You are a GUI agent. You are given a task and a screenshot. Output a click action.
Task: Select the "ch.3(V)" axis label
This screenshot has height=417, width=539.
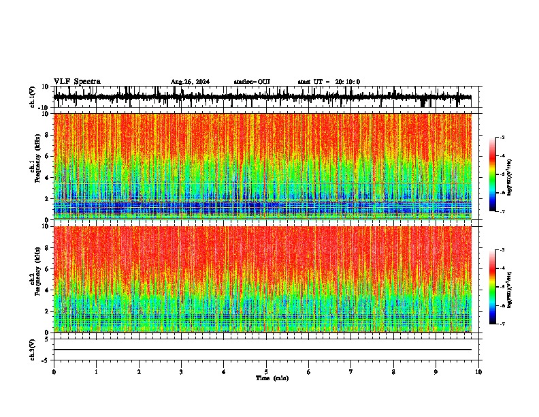click(x=33, y=350)
